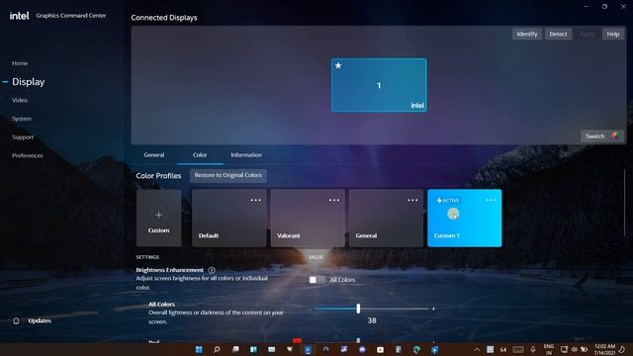
Task: Click the Edge browser taskbar icon
Action: (416, 349)
